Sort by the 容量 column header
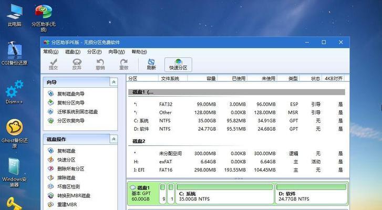382x210 pixels. pos(202,78)
